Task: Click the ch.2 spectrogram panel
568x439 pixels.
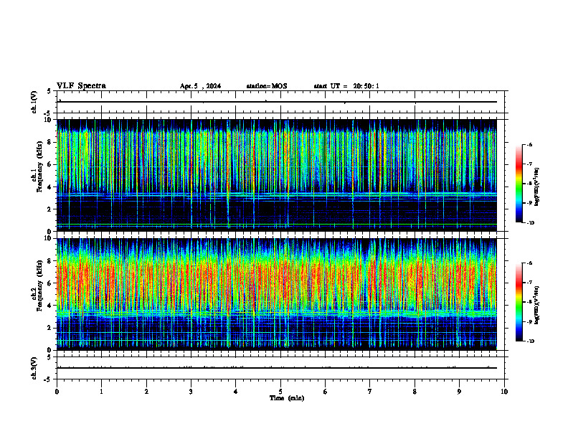Action: [x=277, y=294]
